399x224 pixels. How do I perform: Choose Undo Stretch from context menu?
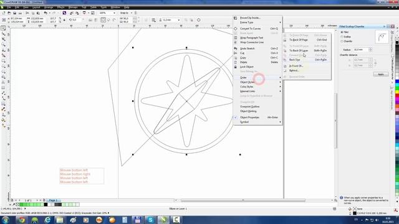pyautogui.click(x=257, y=49)
